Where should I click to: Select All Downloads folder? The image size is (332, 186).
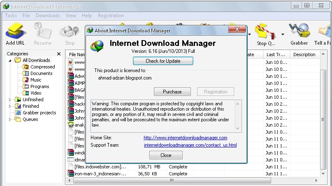36,60
